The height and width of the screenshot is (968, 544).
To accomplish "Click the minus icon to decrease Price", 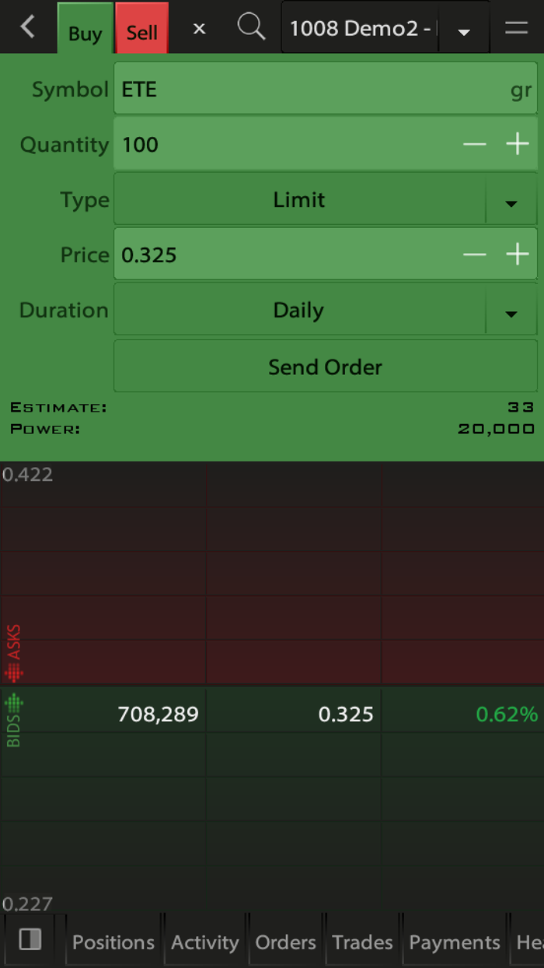I will coord(475,254).
